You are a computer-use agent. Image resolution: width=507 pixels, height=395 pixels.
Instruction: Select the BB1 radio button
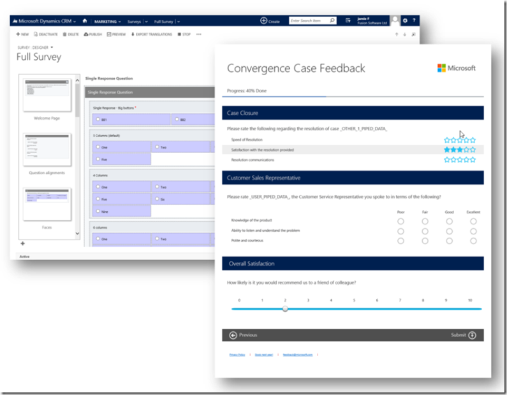point(98,119)
